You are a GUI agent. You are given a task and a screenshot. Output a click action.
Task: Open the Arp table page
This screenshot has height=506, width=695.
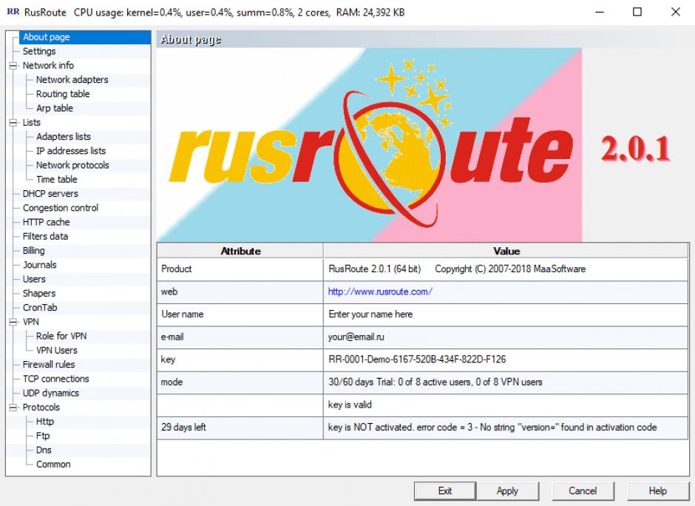(x=54, y=108)
